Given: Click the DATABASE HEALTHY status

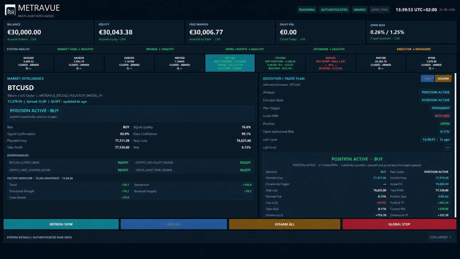Looking at the screenshot, I should (329, 49).
